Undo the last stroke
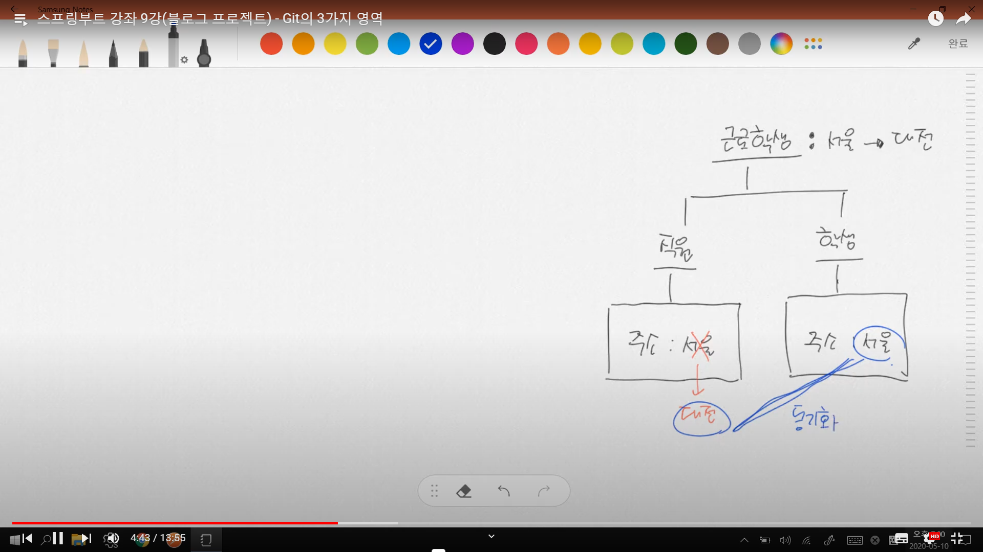 (504, 491)
